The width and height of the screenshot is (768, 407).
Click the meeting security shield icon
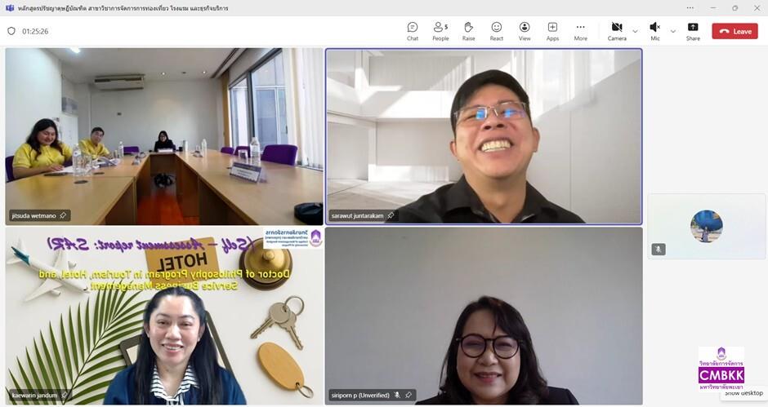[x=11, y=31]
